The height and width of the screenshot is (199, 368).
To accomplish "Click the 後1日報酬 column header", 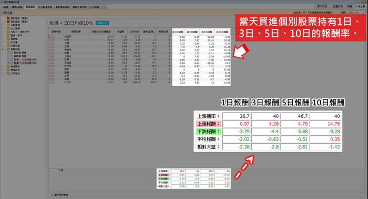I will pyautogui.click(x=178, y=32).
